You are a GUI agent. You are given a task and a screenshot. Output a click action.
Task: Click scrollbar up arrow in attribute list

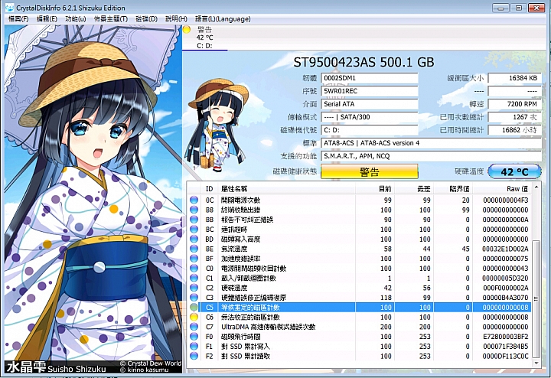tap(536, 187)
